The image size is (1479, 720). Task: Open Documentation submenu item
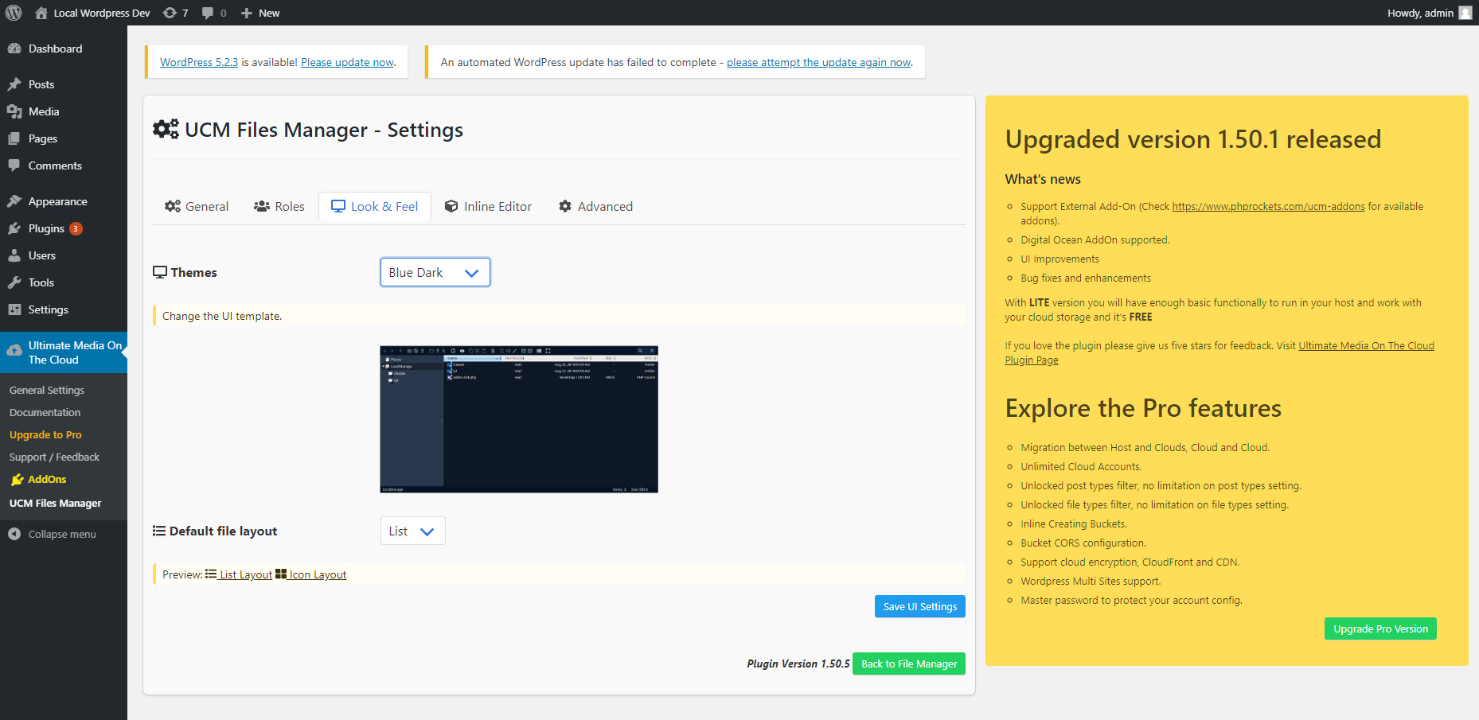[45, 413]
